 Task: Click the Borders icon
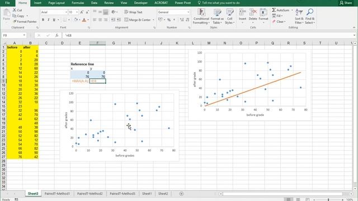point(65,20)
